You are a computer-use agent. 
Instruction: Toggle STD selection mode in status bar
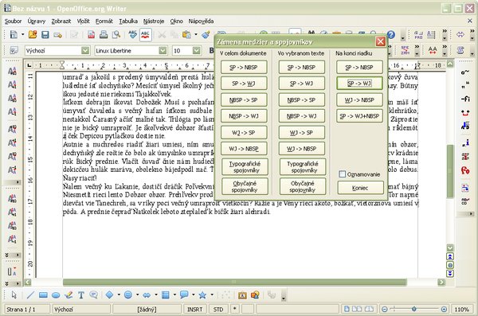pos(218,310)
